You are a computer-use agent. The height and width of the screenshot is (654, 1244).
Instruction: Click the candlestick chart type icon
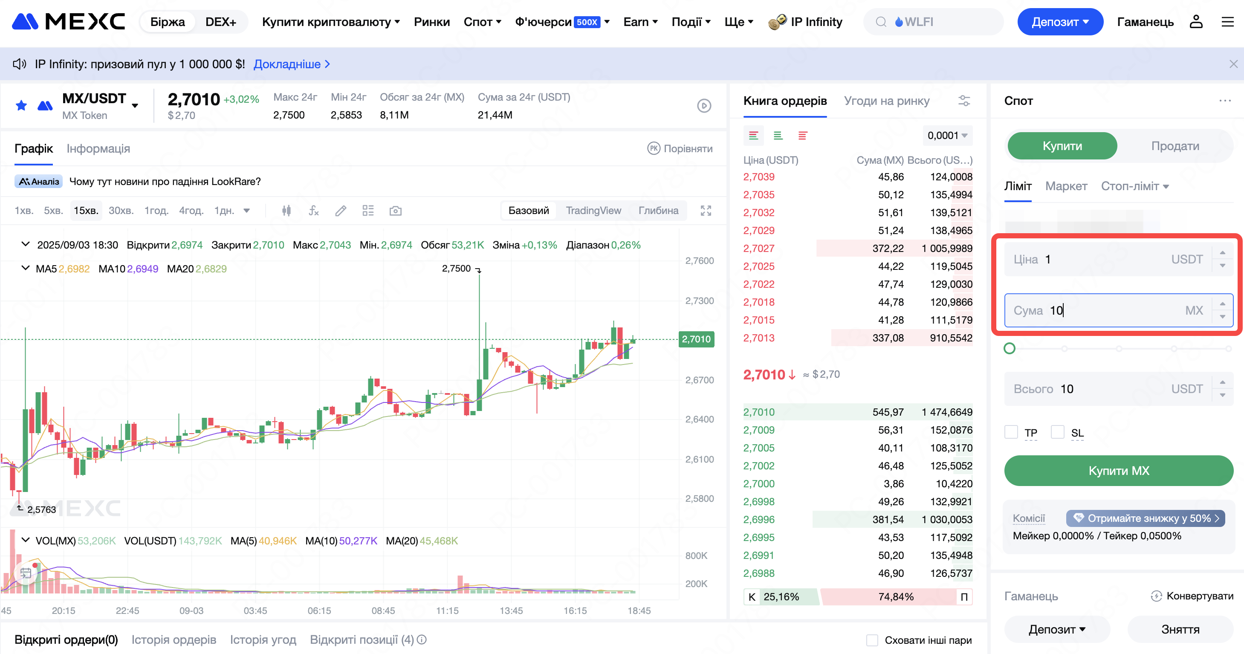pos(286,211)
